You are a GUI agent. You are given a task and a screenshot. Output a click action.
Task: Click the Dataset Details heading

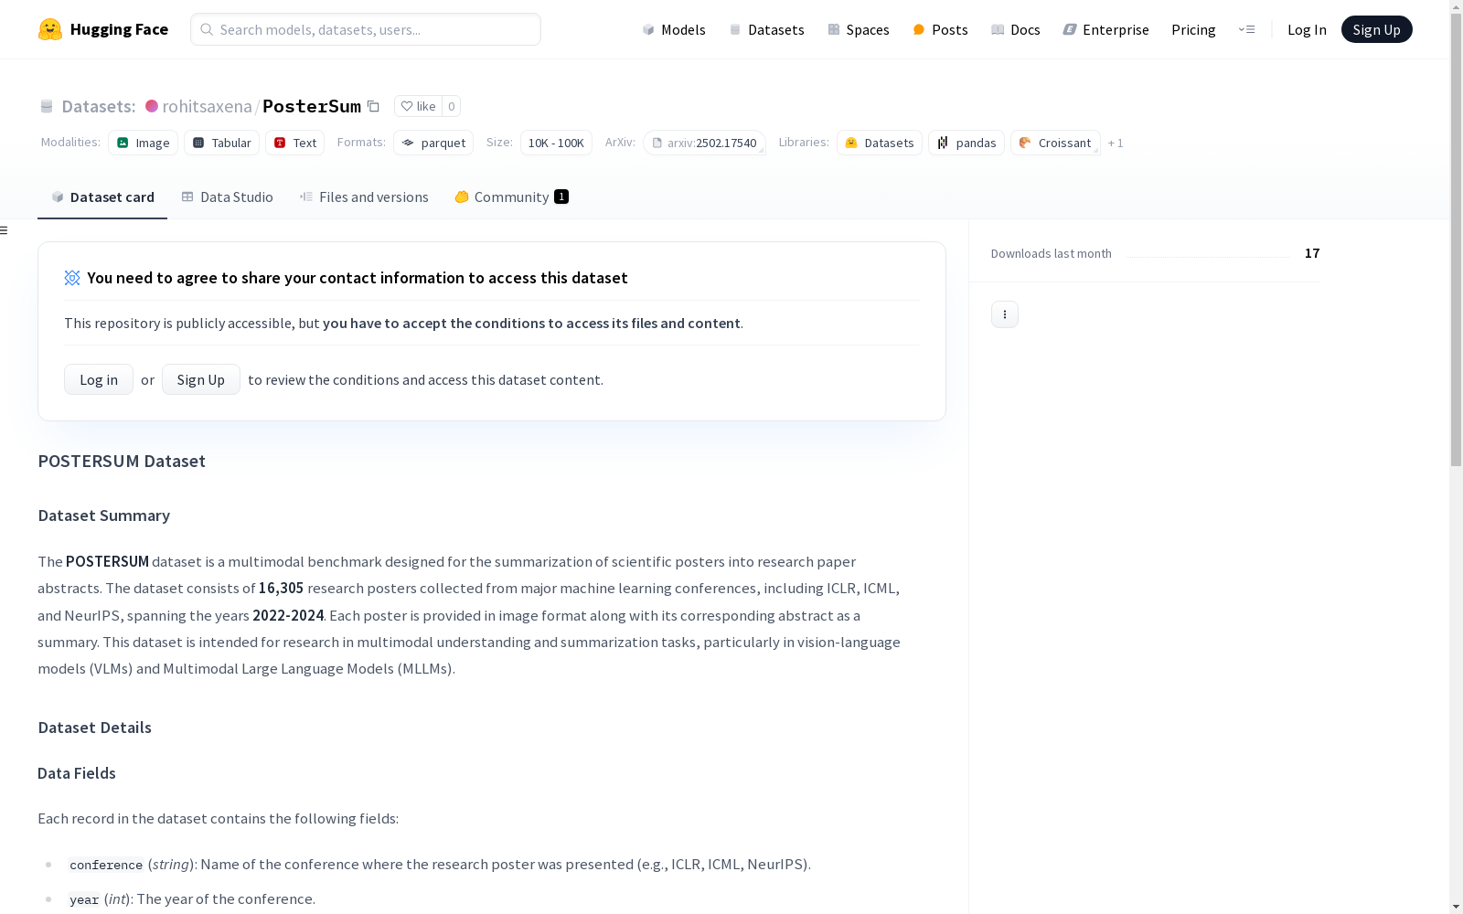pos(95,728)
